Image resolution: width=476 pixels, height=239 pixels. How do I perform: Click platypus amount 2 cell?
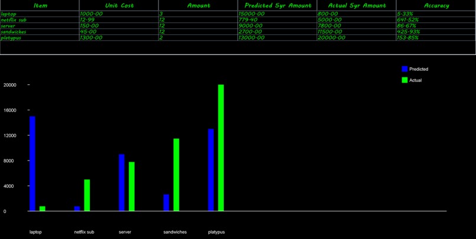point(198,38)
